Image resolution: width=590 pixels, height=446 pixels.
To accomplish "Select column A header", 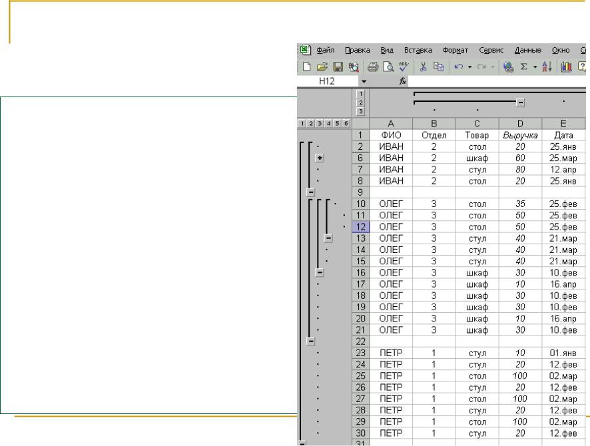I will pyautogui.click(x=391, y=124).
